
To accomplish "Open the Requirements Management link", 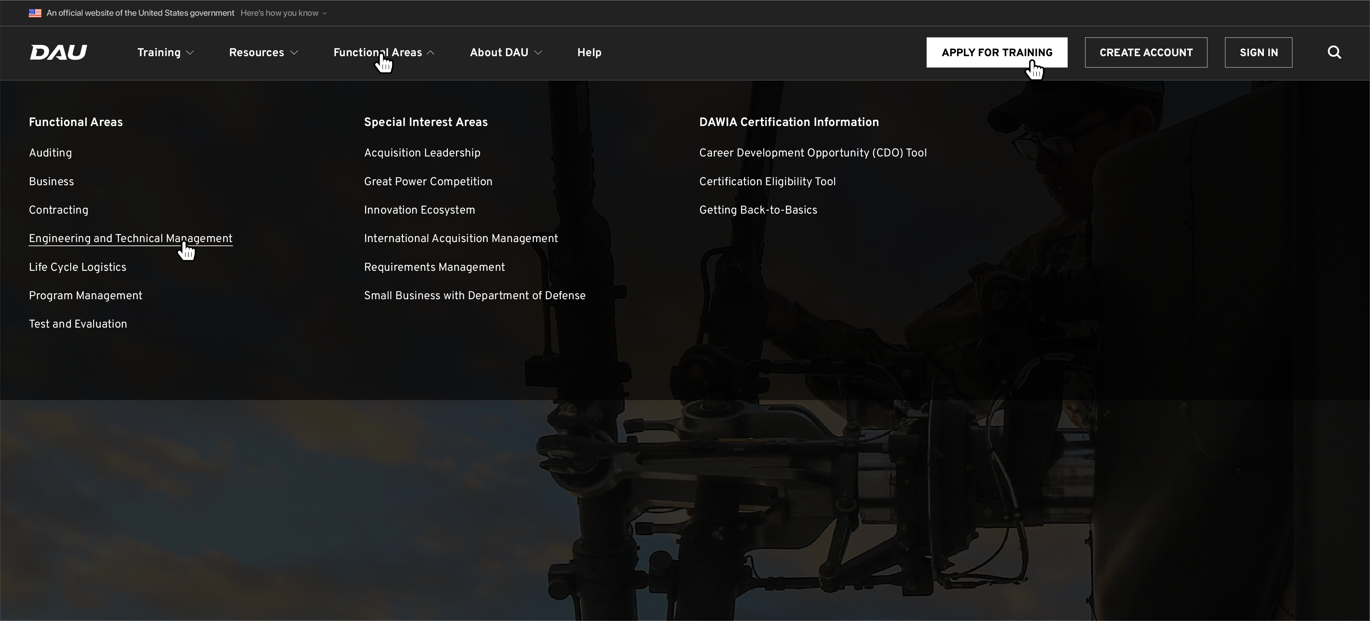I will click(x=435, y=267).
